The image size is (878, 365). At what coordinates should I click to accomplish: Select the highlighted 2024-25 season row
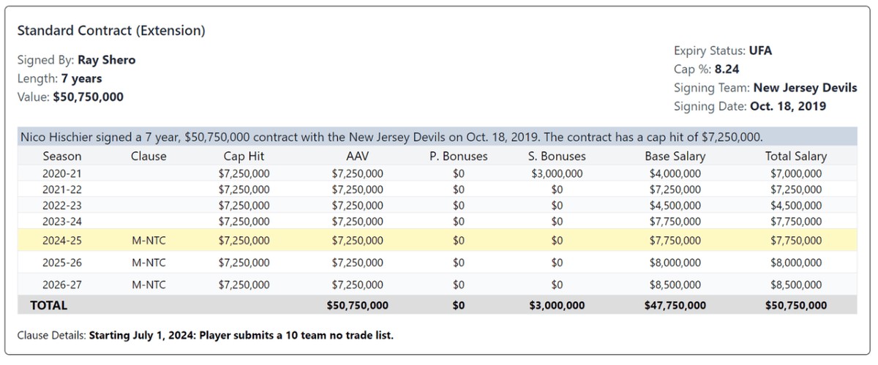pyautogui.click(x=437, y=240)
